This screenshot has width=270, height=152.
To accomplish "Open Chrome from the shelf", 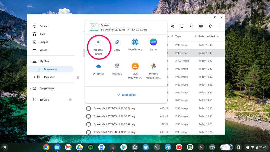I will pyautogui.click(x=46, y=147).
